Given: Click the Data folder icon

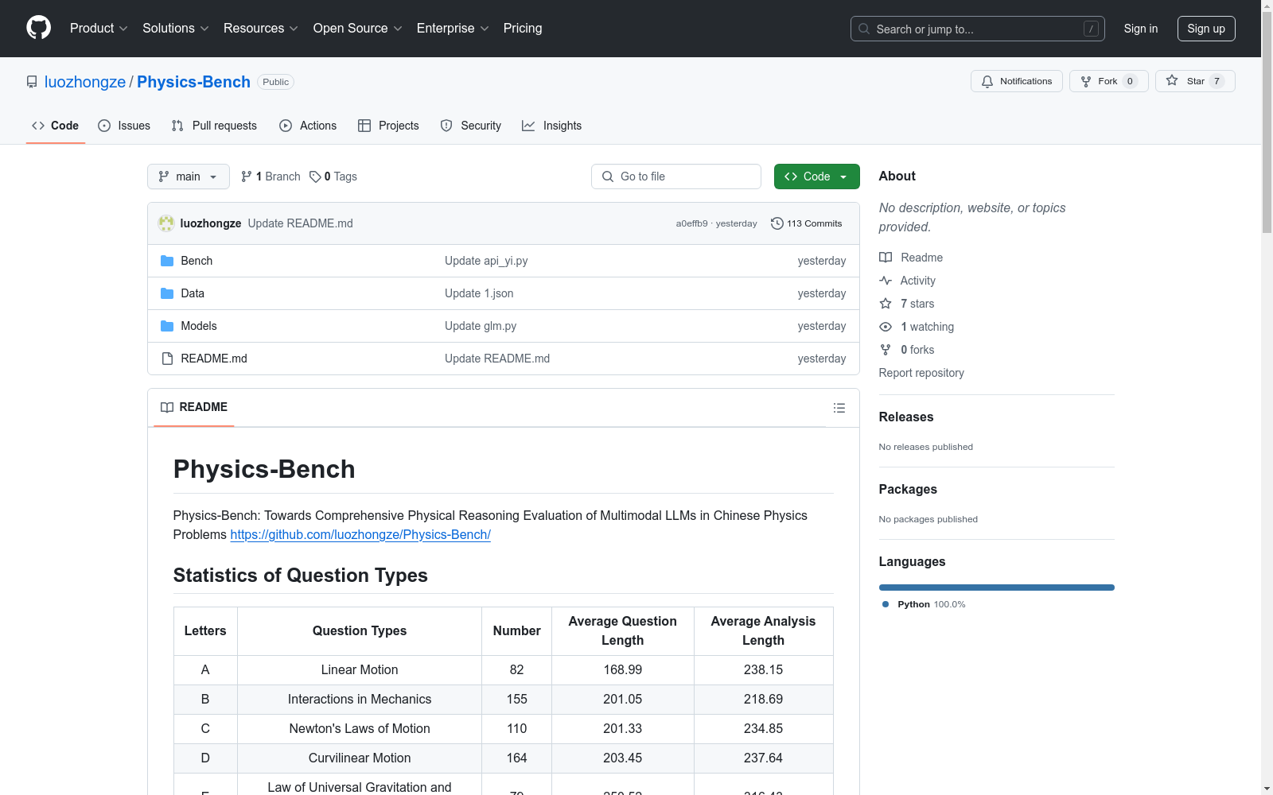Looking at the screenshot, I should (x=167, y=293).
